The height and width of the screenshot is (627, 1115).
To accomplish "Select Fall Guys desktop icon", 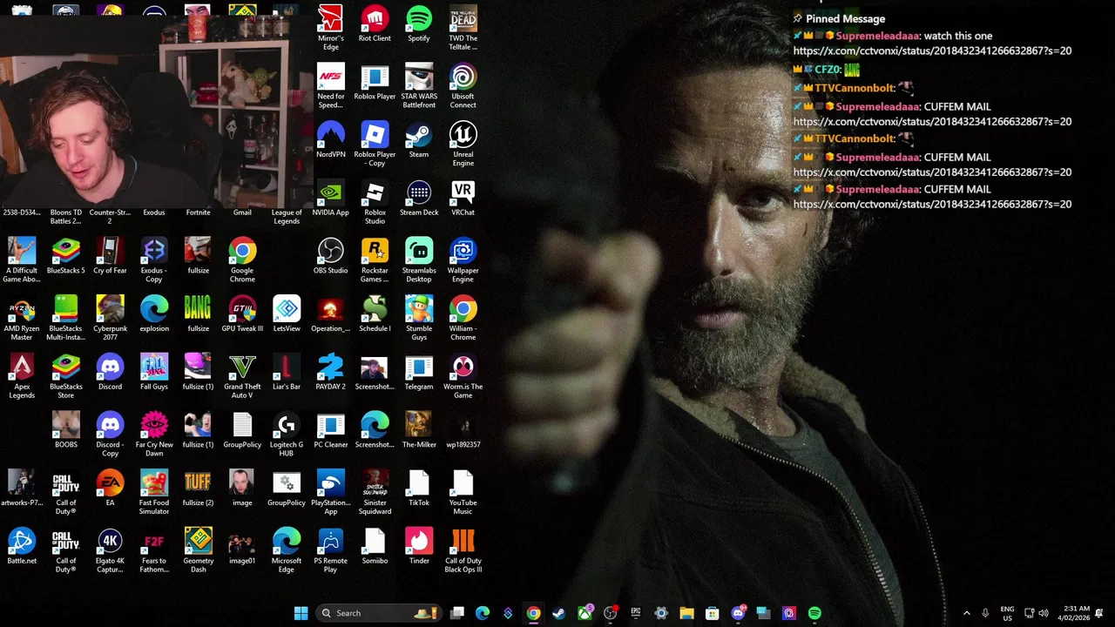I will 154,372.
